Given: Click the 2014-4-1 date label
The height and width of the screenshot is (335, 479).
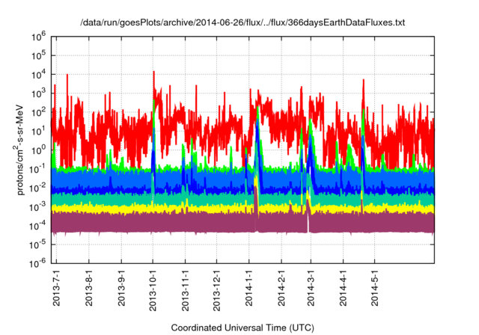Looking at the screenshot, I should coord(344,287).
